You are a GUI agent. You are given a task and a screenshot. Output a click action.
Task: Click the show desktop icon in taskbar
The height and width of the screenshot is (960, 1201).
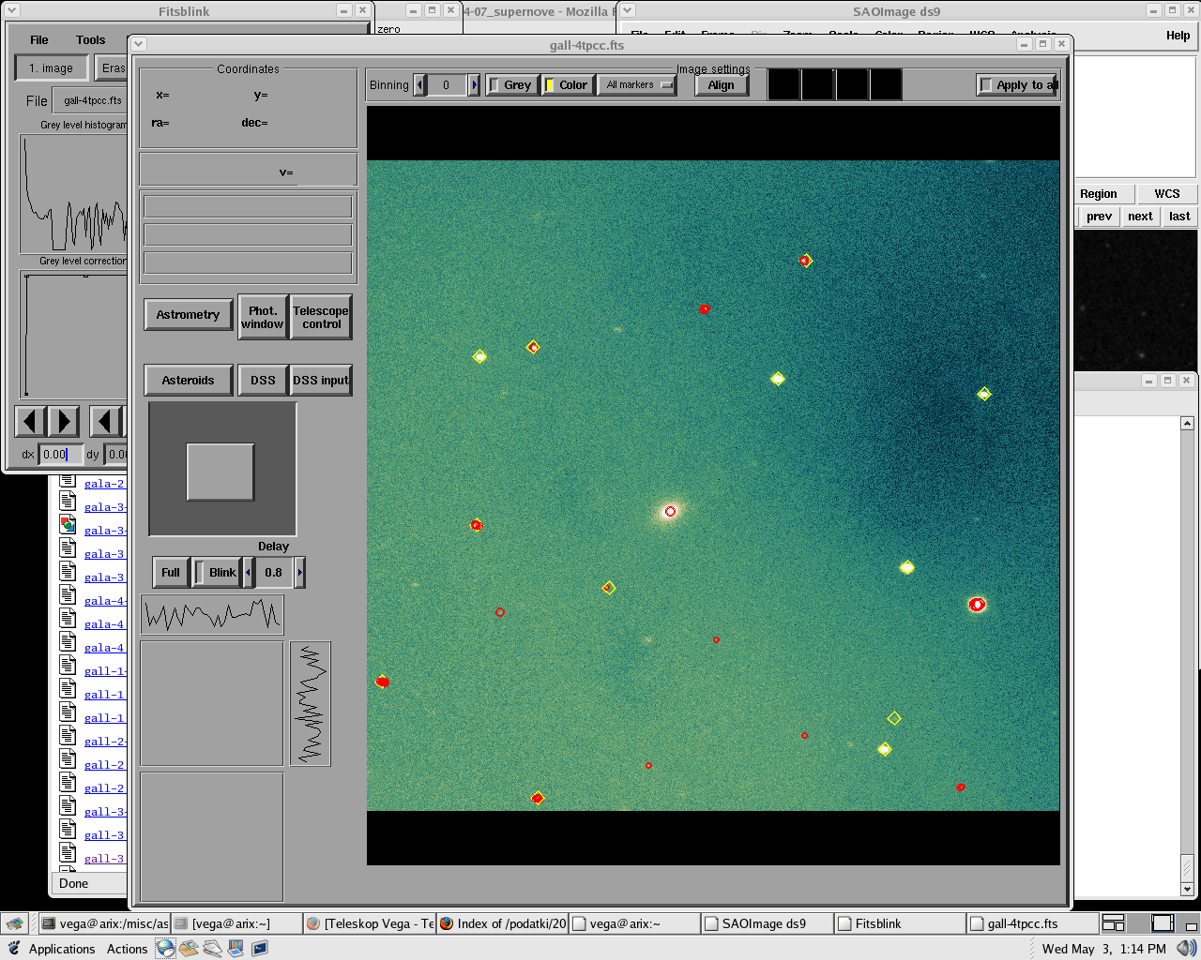[x=13, y=923]
